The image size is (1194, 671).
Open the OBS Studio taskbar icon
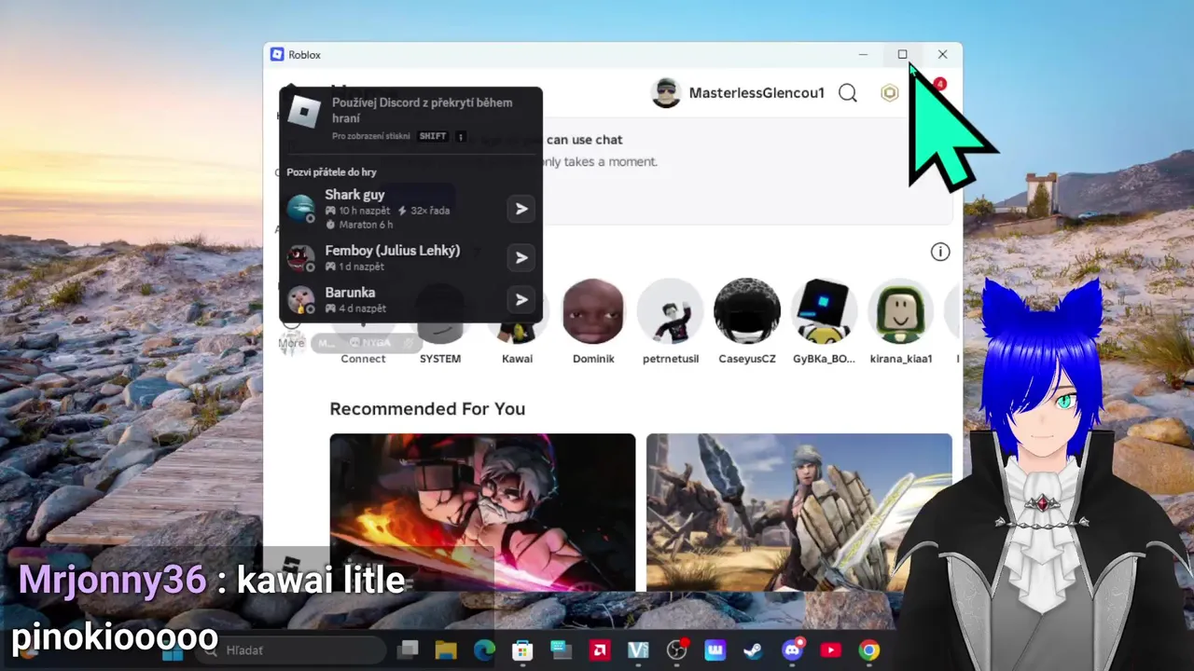tap(677, 650)
